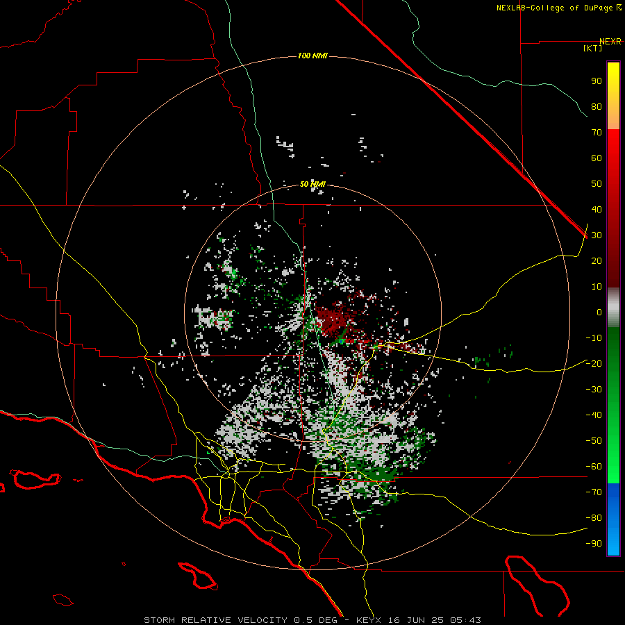The image size is (625, 625).
Task: Click the -20 value on velocity scale
Action: (x=594, y=363)
